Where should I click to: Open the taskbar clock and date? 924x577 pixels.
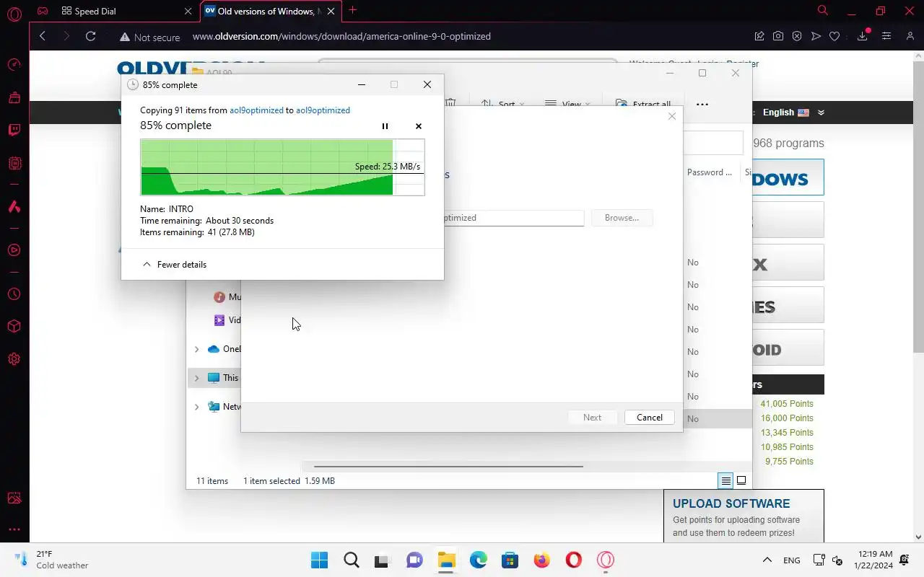click(x=873, y=560)
